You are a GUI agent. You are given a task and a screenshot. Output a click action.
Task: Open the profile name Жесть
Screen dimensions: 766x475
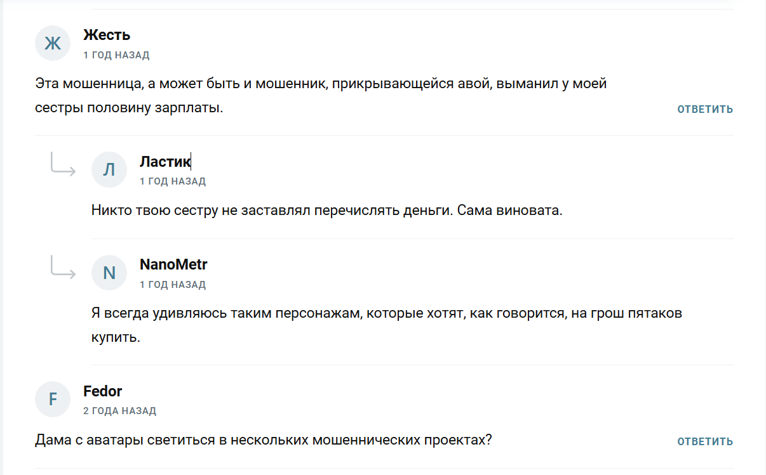click(107, 36)
